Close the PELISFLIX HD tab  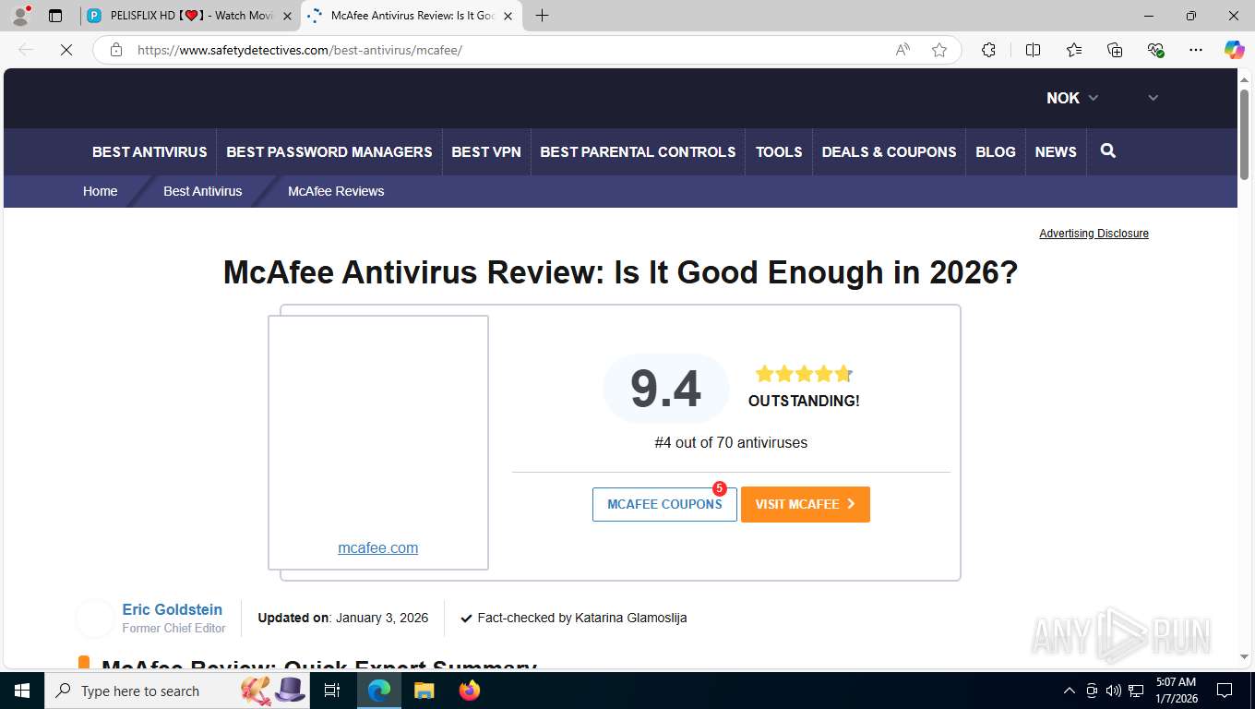287,16
